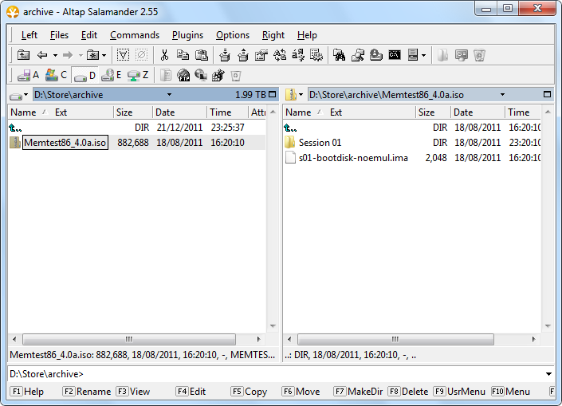Open the command shell C:\ icon
The height and width of the screenshot is (406, 562).
(395, 55)
